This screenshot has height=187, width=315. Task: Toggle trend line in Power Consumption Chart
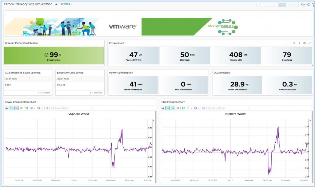[x=11, y=108]
